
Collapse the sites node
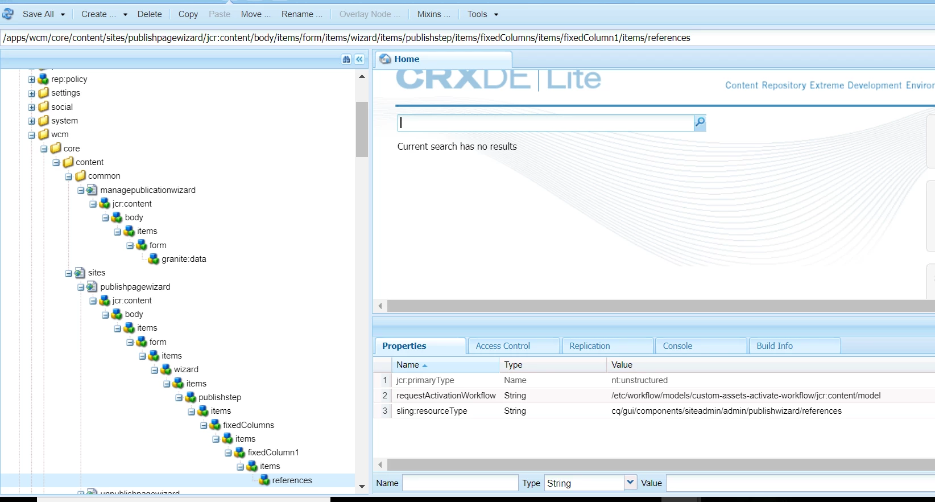68,273
